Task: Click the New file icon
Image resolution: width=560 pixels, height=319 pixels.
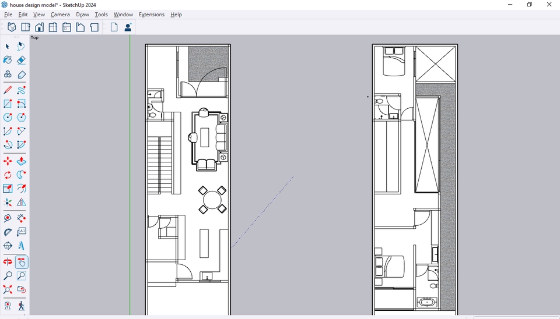Action: [114, 27]
